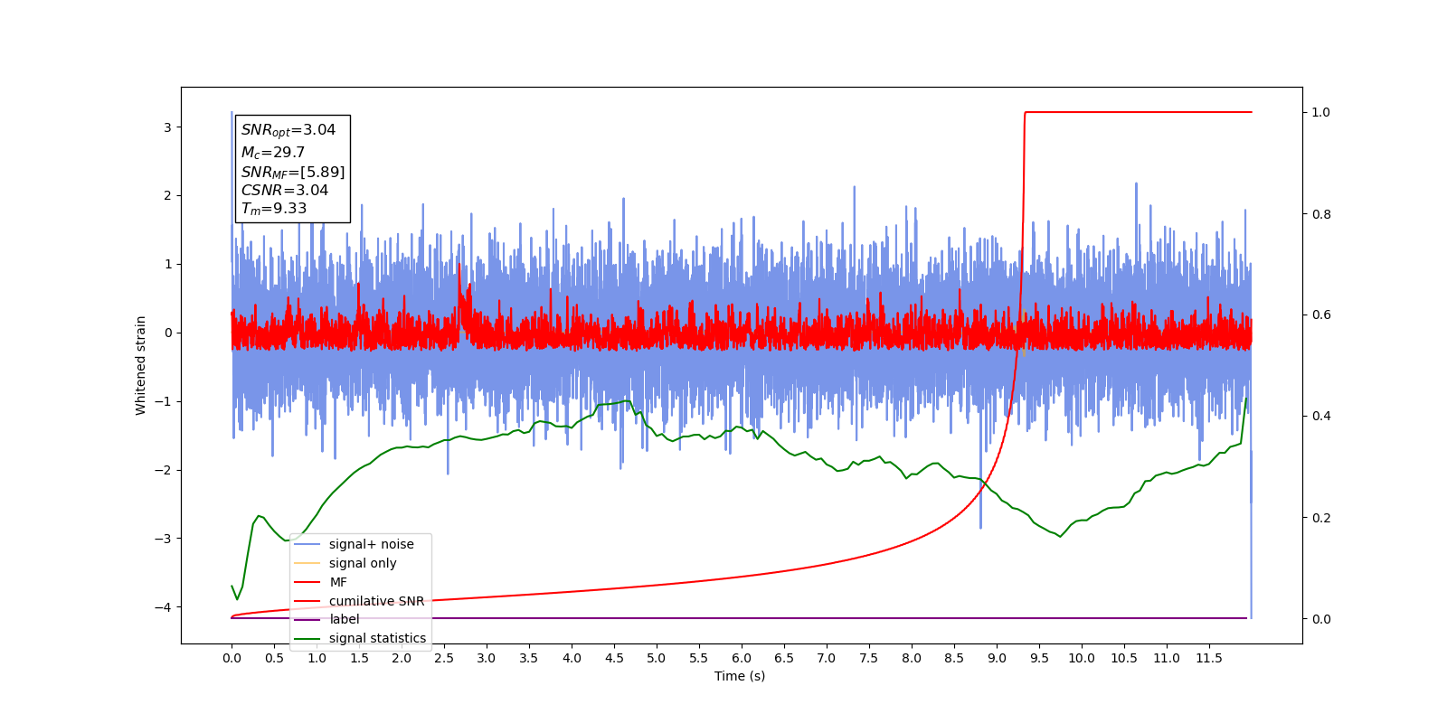Click the right axis tick label 1.0

(x=1320, y=112)
